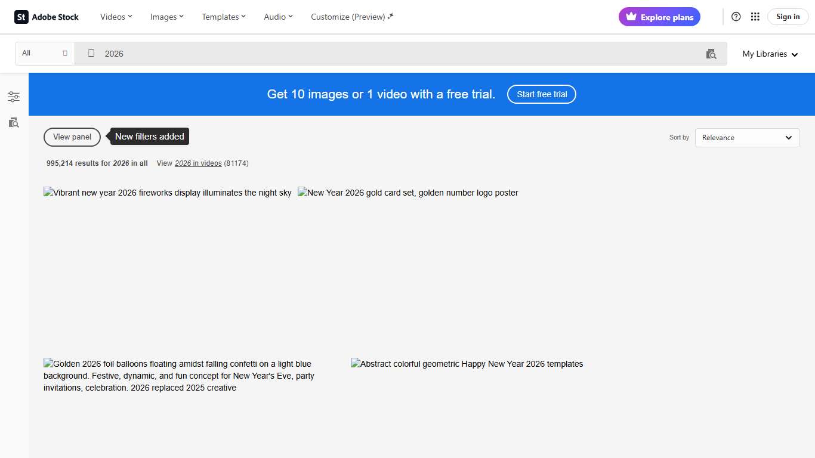Click the Adobe Stock logo
Screen dimensions: 815x458
pyautogui.click(x=47, y=17)
